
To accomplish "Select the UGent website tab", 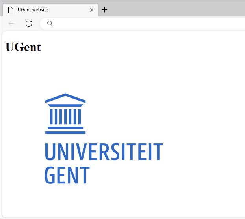I will pos(47,10).
